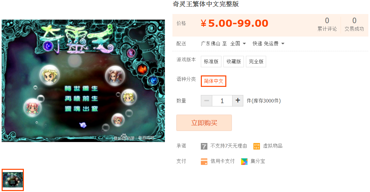Increase quantity with the plus button
The image size is (370, 192).
[x=238, y=101]
